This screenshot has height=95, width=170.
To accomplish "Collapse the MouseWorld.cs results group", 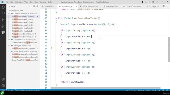I will click(x=9, y=40).
